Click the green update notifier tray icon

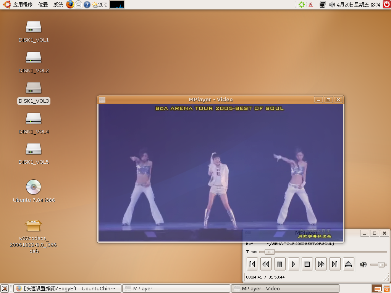[302, 5]
